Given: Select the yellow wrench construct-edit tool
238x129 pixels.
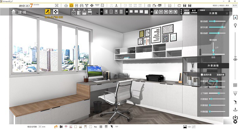Looking at the screenshot, I should click(x=48, y=12).
